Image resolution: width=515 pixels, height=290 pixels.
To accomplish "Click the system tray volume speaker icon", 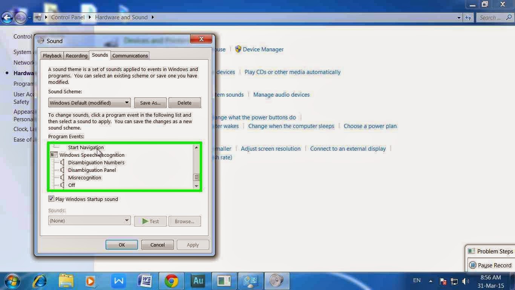I will [466, 281].
